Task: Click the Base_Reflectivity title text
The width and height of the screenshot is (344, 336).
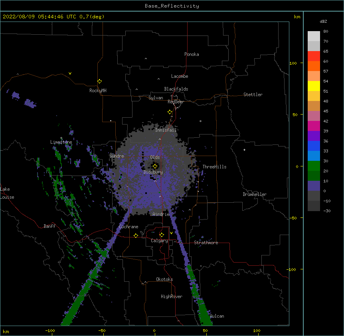Action: [x=172, y=6]
